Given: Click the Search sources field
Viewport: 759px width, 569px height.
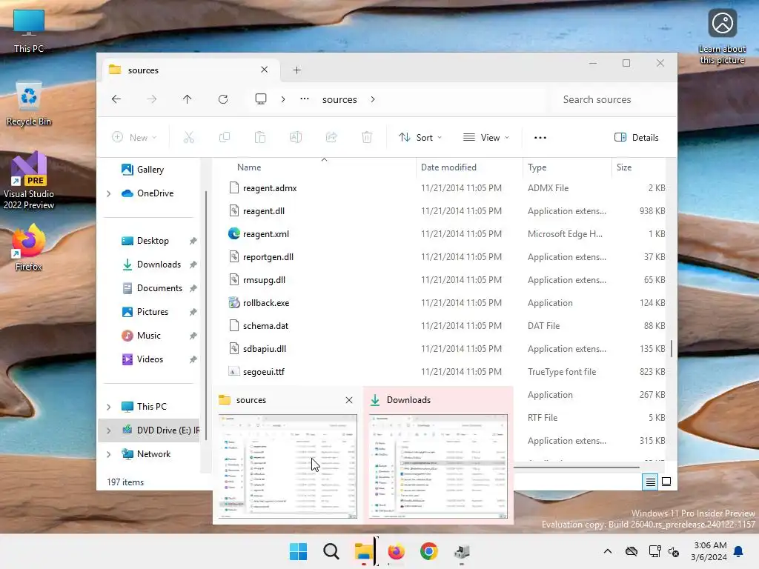Looking at the screenshot, I should (x=610, y=99).
